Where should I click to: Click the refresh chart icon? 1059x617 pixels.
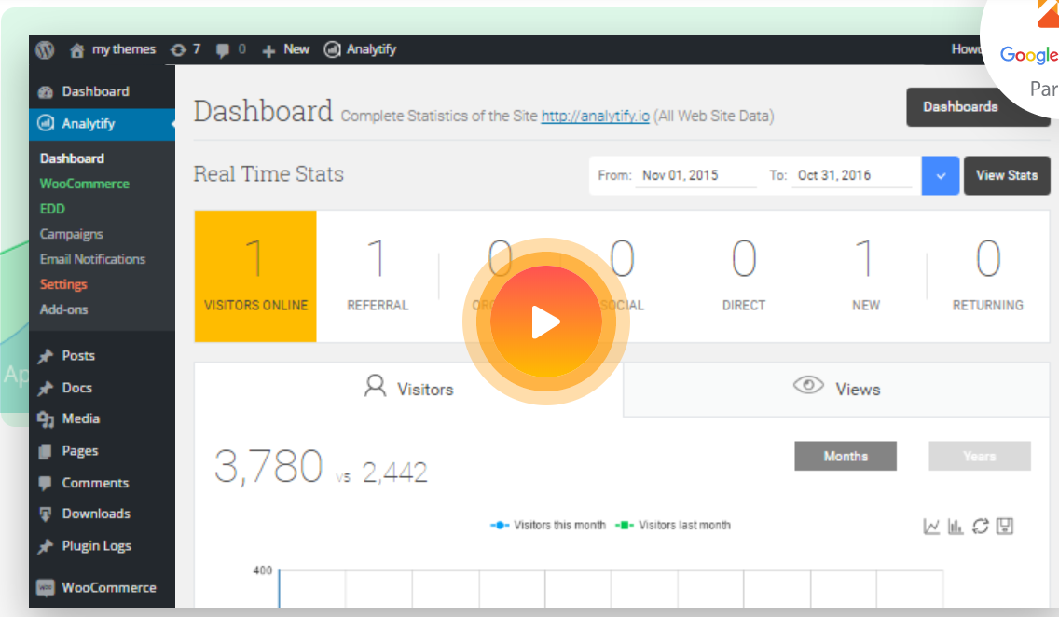point(980,526)
